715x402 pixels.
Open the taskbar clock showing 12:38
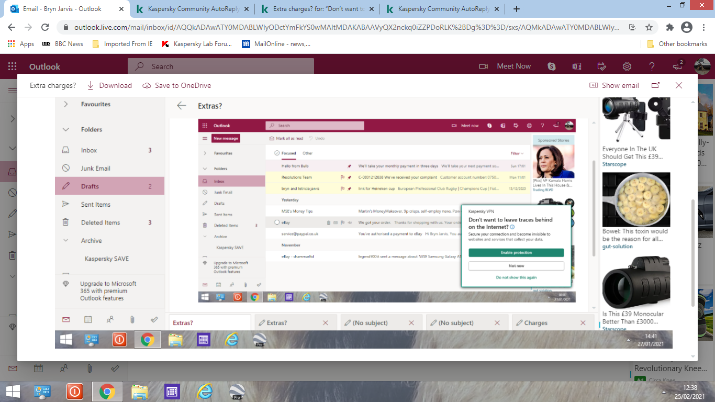(690, 392)
